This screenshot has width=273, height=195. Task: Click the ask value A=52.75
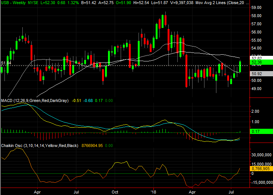pos(106,3)
